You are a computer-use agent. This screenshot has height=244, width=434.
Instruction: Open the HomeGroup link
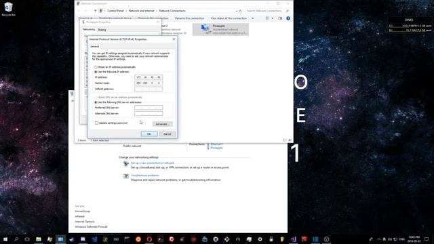[83, 211]
